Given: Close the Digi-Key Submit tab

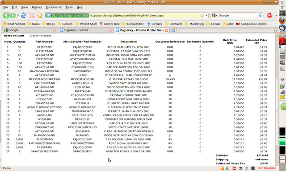Looking at the screenshot, I should [x=110, y=30].
